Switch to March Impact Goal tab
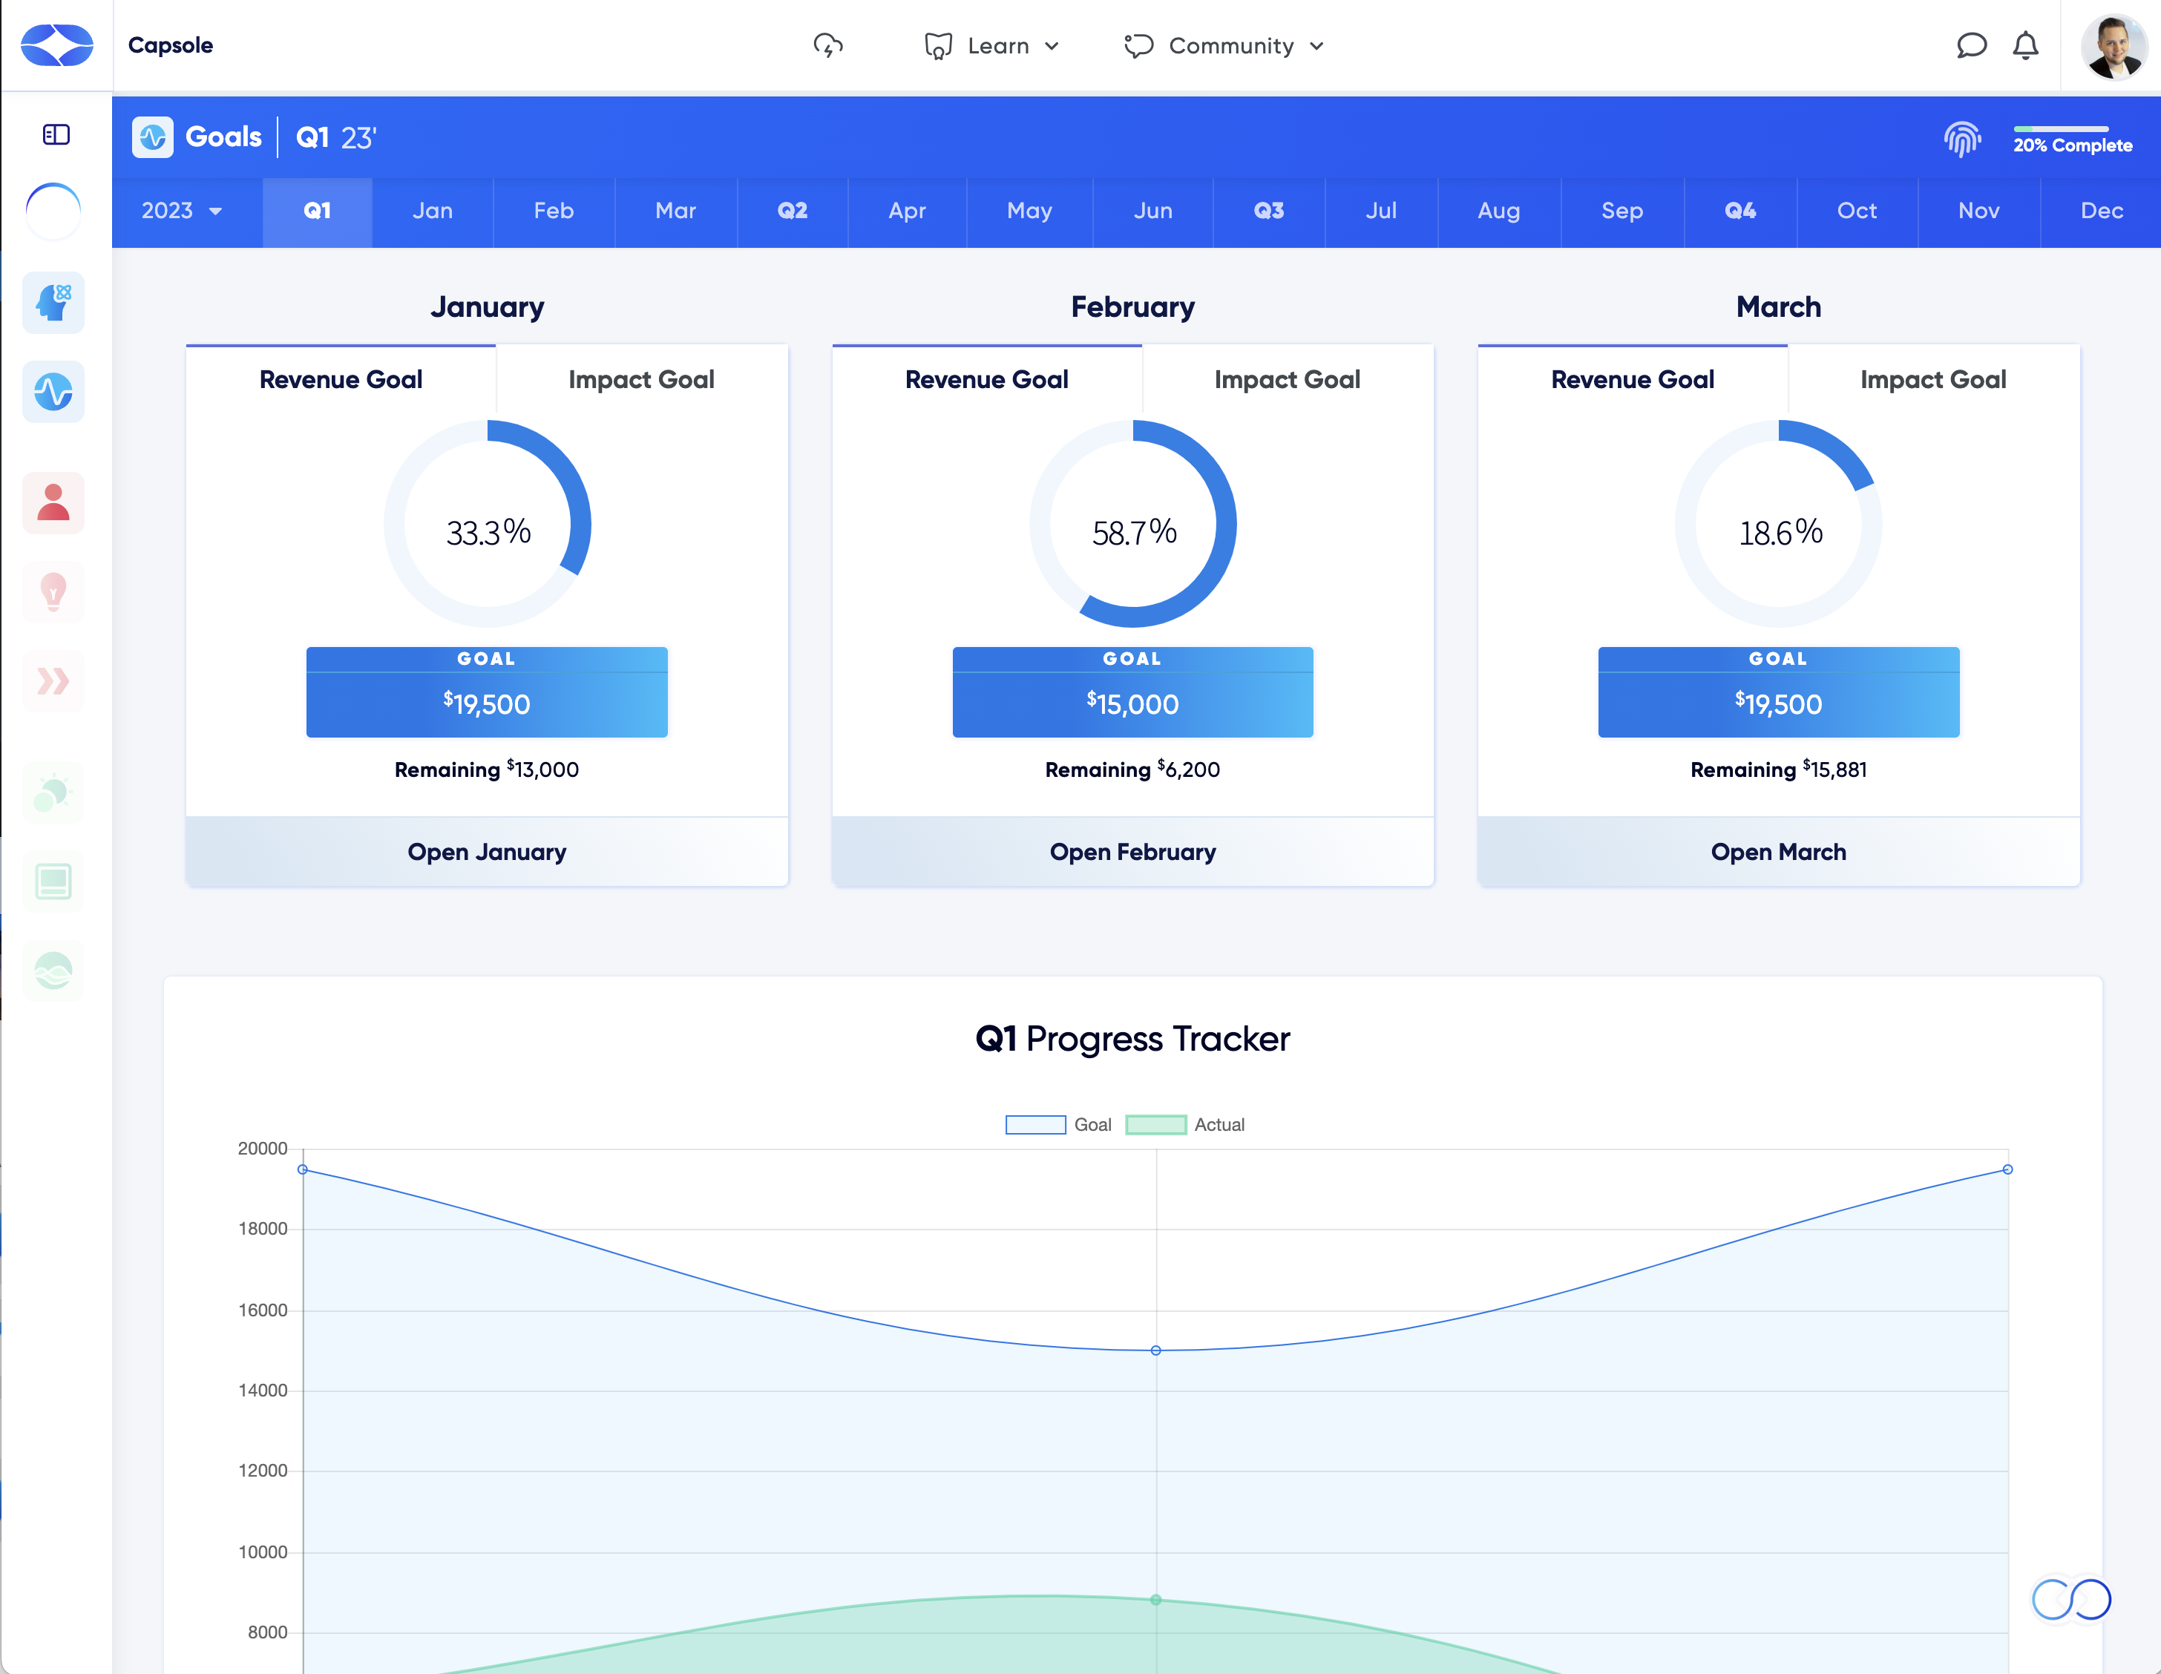 [x=1933, y=380]
